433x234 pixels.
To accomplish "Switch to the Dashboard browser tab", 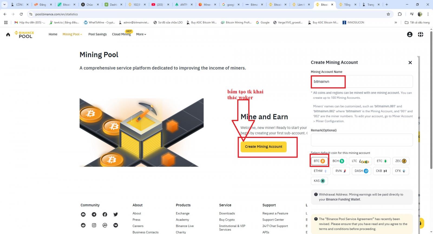I will (114, 5).
